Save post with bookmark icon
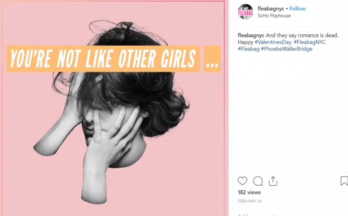The height and width of the screenshot is (216, 348). pos(344,181)
